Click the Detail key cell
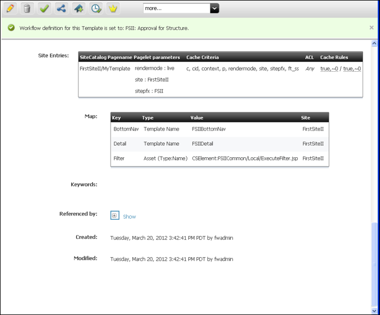The height and width of the screenshot is (315, 380). 120,144
